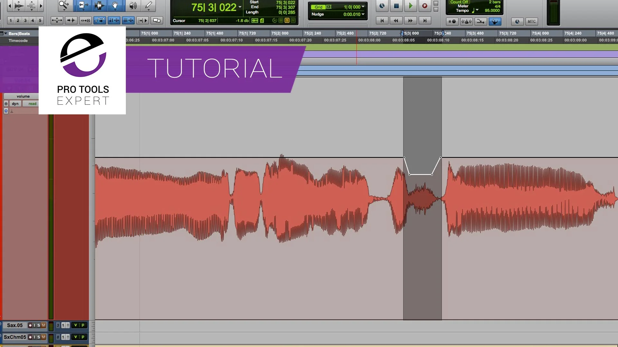Image resolution: width=618 pixels, height=347 pixels.
Task: Click zoom preset button 3
Action: (25, 20)
